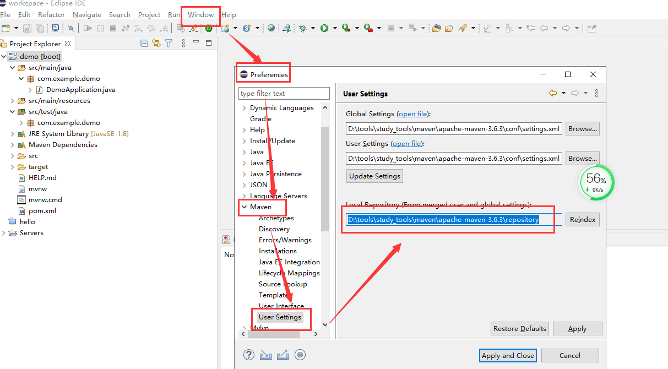Viewport: 668px width, 369px height.
Task: Collapse the Maven preferences tree node
Action: point(244,207)
